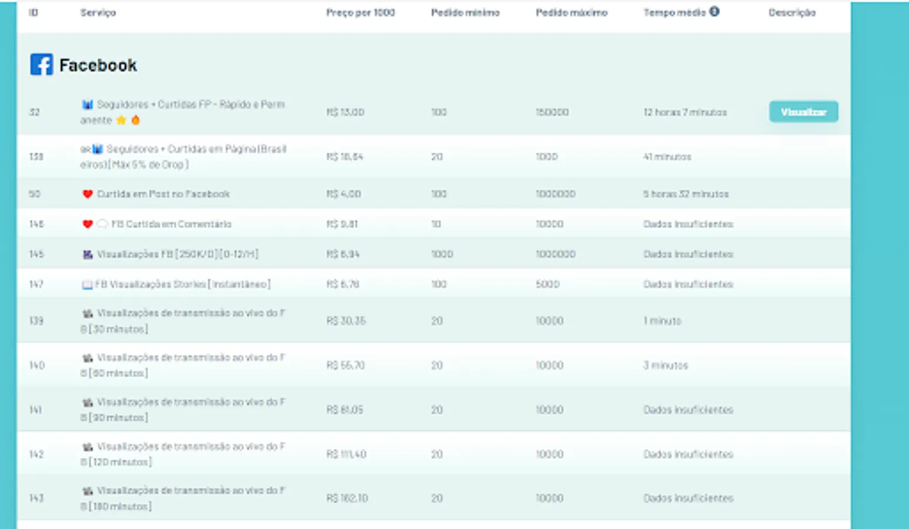This screenshot has width=909, height=529.
Task: Click the camera icon in the 120 minutos live row
Action: coord(88,447)
